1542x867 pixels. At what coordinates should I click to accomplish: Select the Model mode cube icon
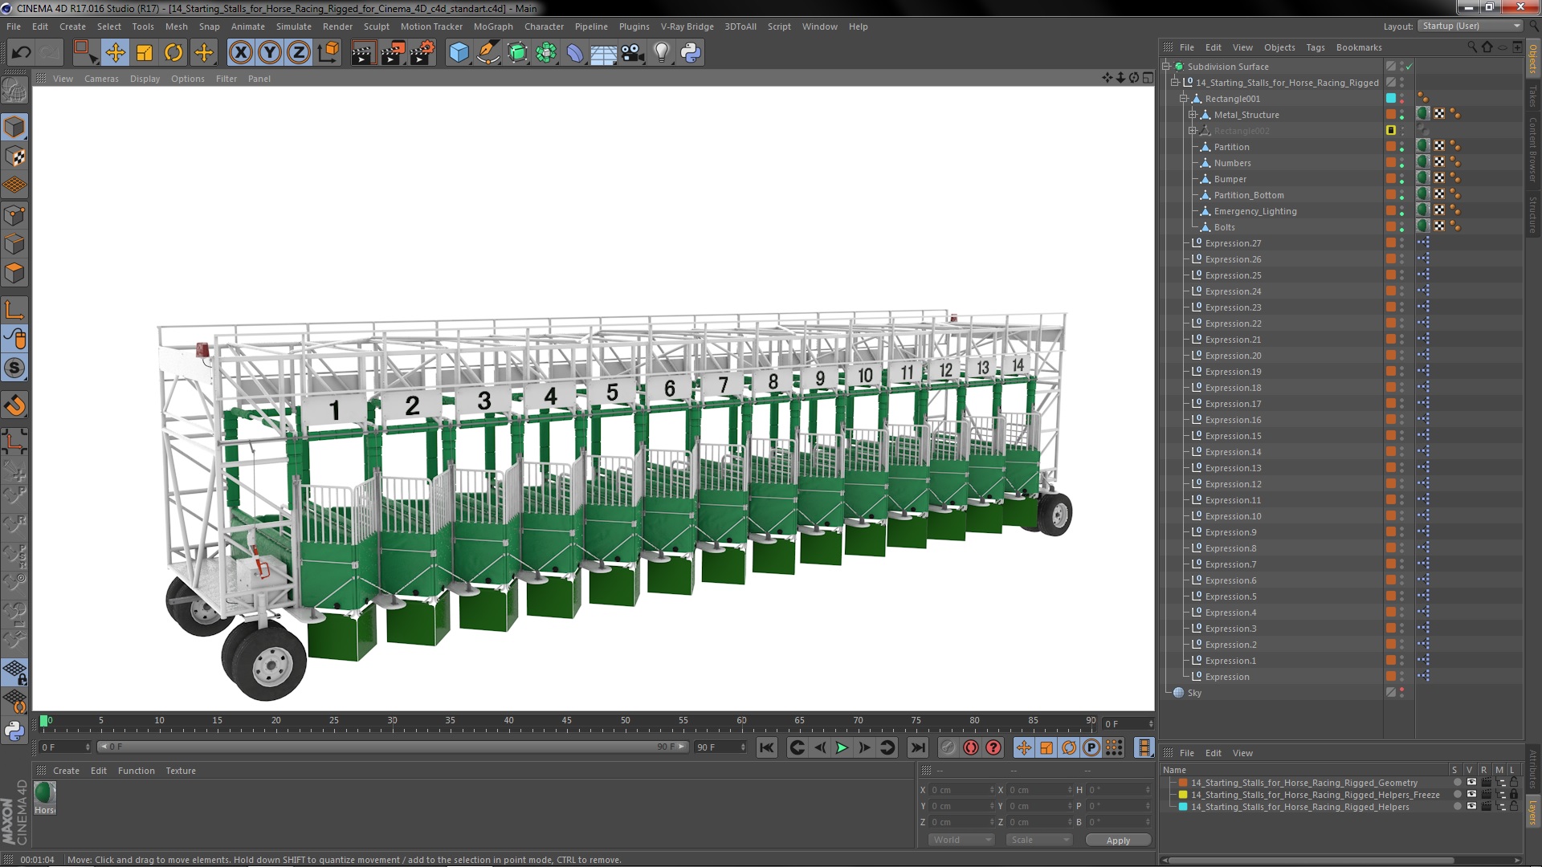tap(14, 127)
